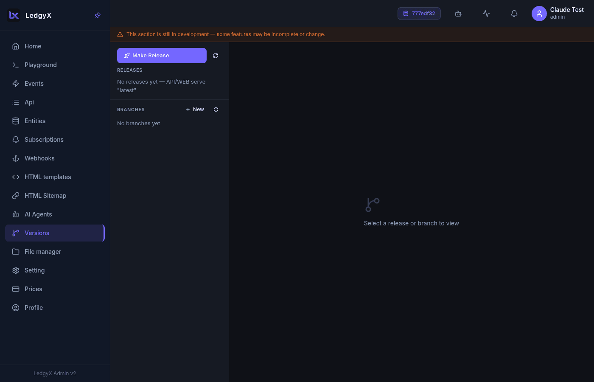
Task: Open File manager page link
Action: [x=55, y=252]
